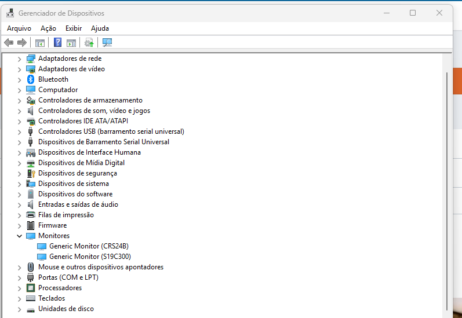
Task: Click the Computador monitor icon
Action: coord(31,90)
